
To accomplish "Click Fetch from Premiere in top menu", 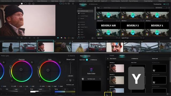I will (x=28, y=1).
